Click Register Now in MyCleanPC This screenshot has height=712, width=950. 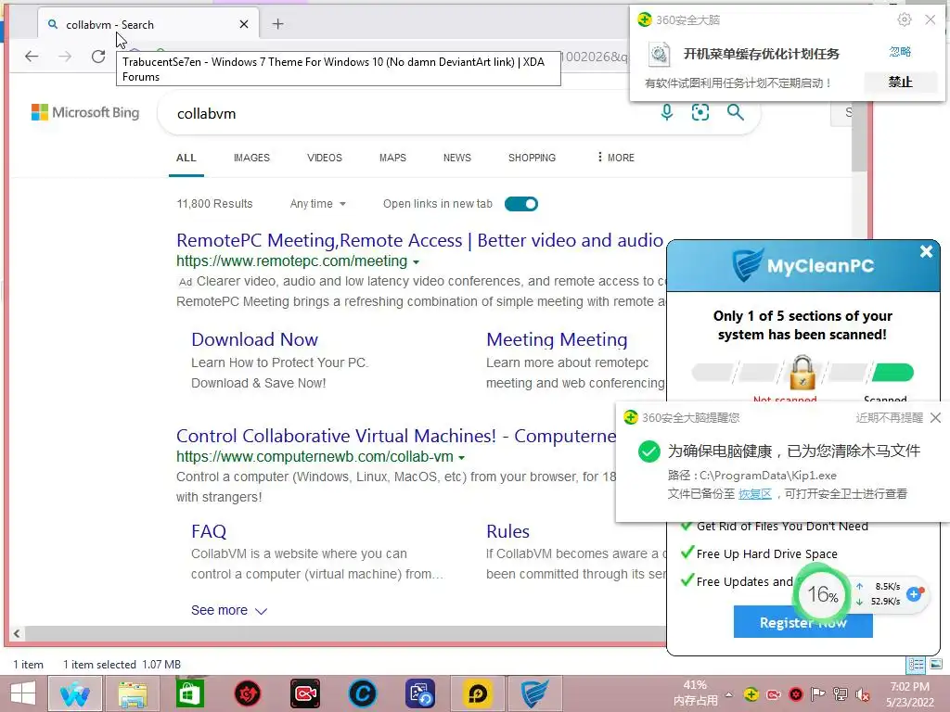coord(802,622)
